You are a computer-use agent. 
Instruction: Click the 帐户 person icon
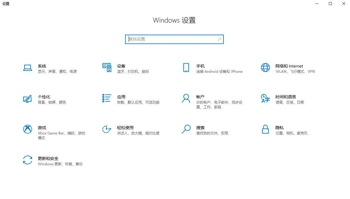tap(186, 98)
